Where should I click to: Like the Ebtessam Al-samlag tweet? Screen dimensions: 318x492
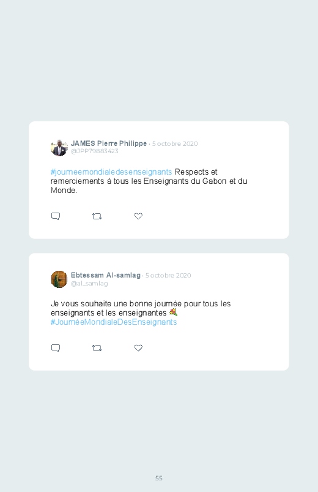(x=138, y=348)
